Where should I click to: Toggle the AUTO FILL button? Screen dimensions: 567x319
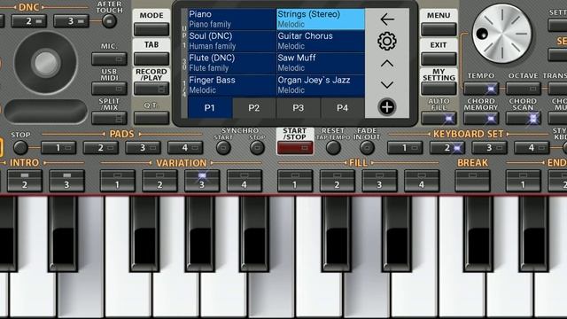[x=439, y=118]
